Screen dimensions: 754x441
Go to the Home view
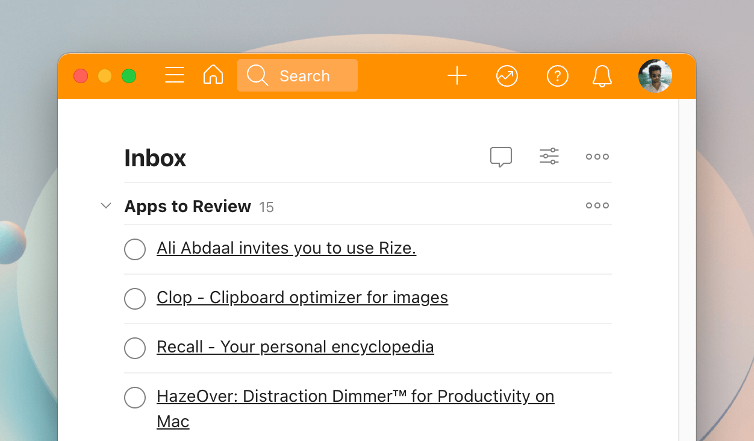click(x=213, y=75)
